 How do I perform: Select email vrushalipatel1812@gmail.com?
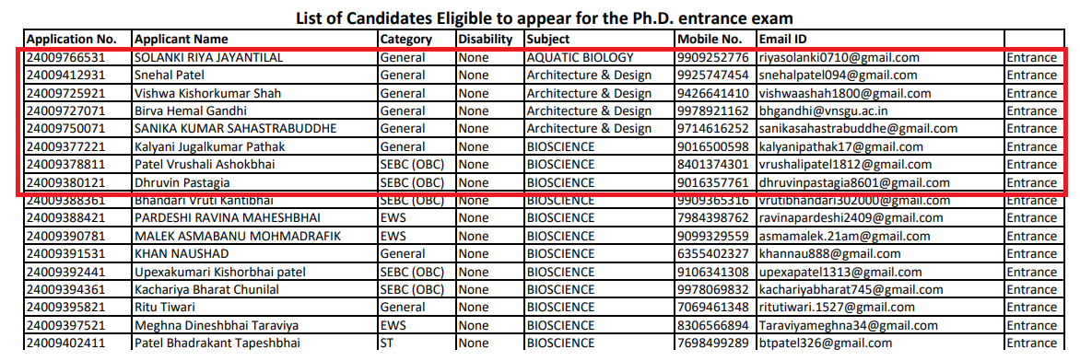point(845,165)
